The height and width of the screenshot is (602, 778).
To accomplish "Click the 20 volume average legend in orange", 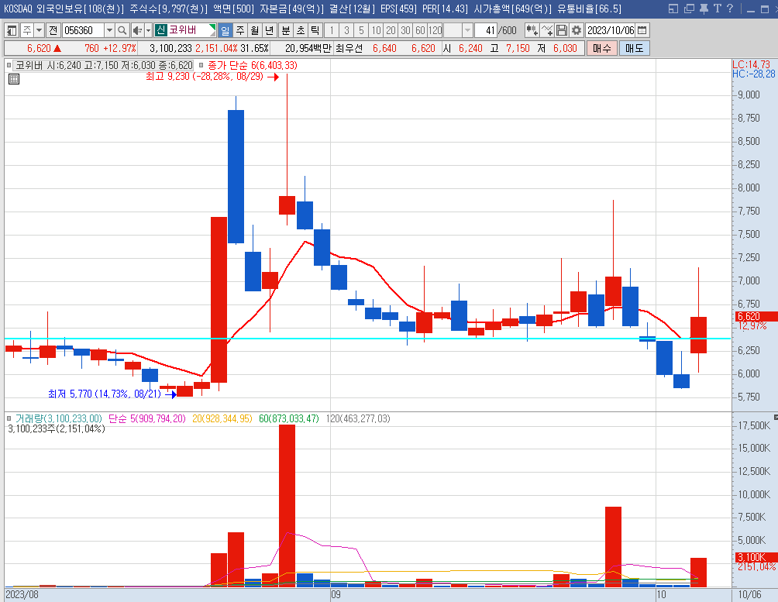I will click(222, 418).
